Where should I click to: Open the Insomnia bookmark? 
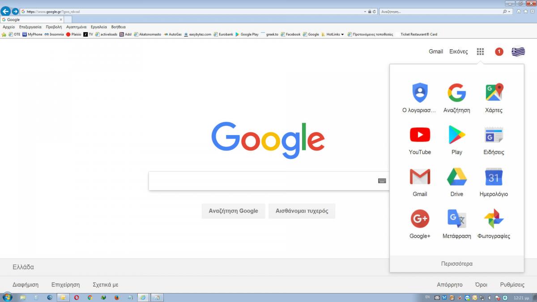pos(54,34)
